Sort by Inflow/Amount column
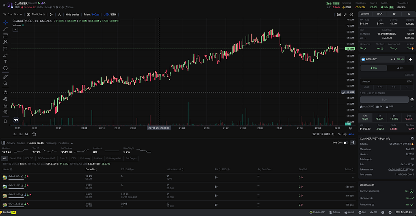 pyautogui.click(x=175, y=169)
